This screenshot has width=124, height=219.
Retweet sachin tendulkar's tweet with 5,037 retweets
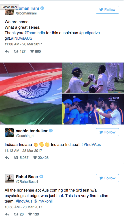point(16,158)
